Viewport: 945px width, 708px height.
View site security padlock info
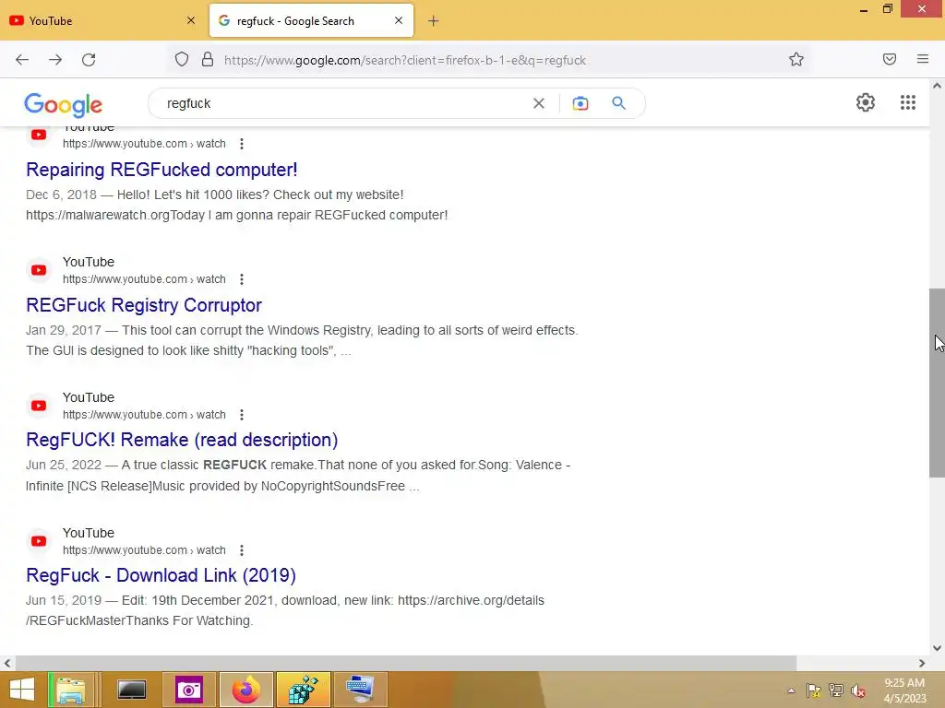point(208,59)
